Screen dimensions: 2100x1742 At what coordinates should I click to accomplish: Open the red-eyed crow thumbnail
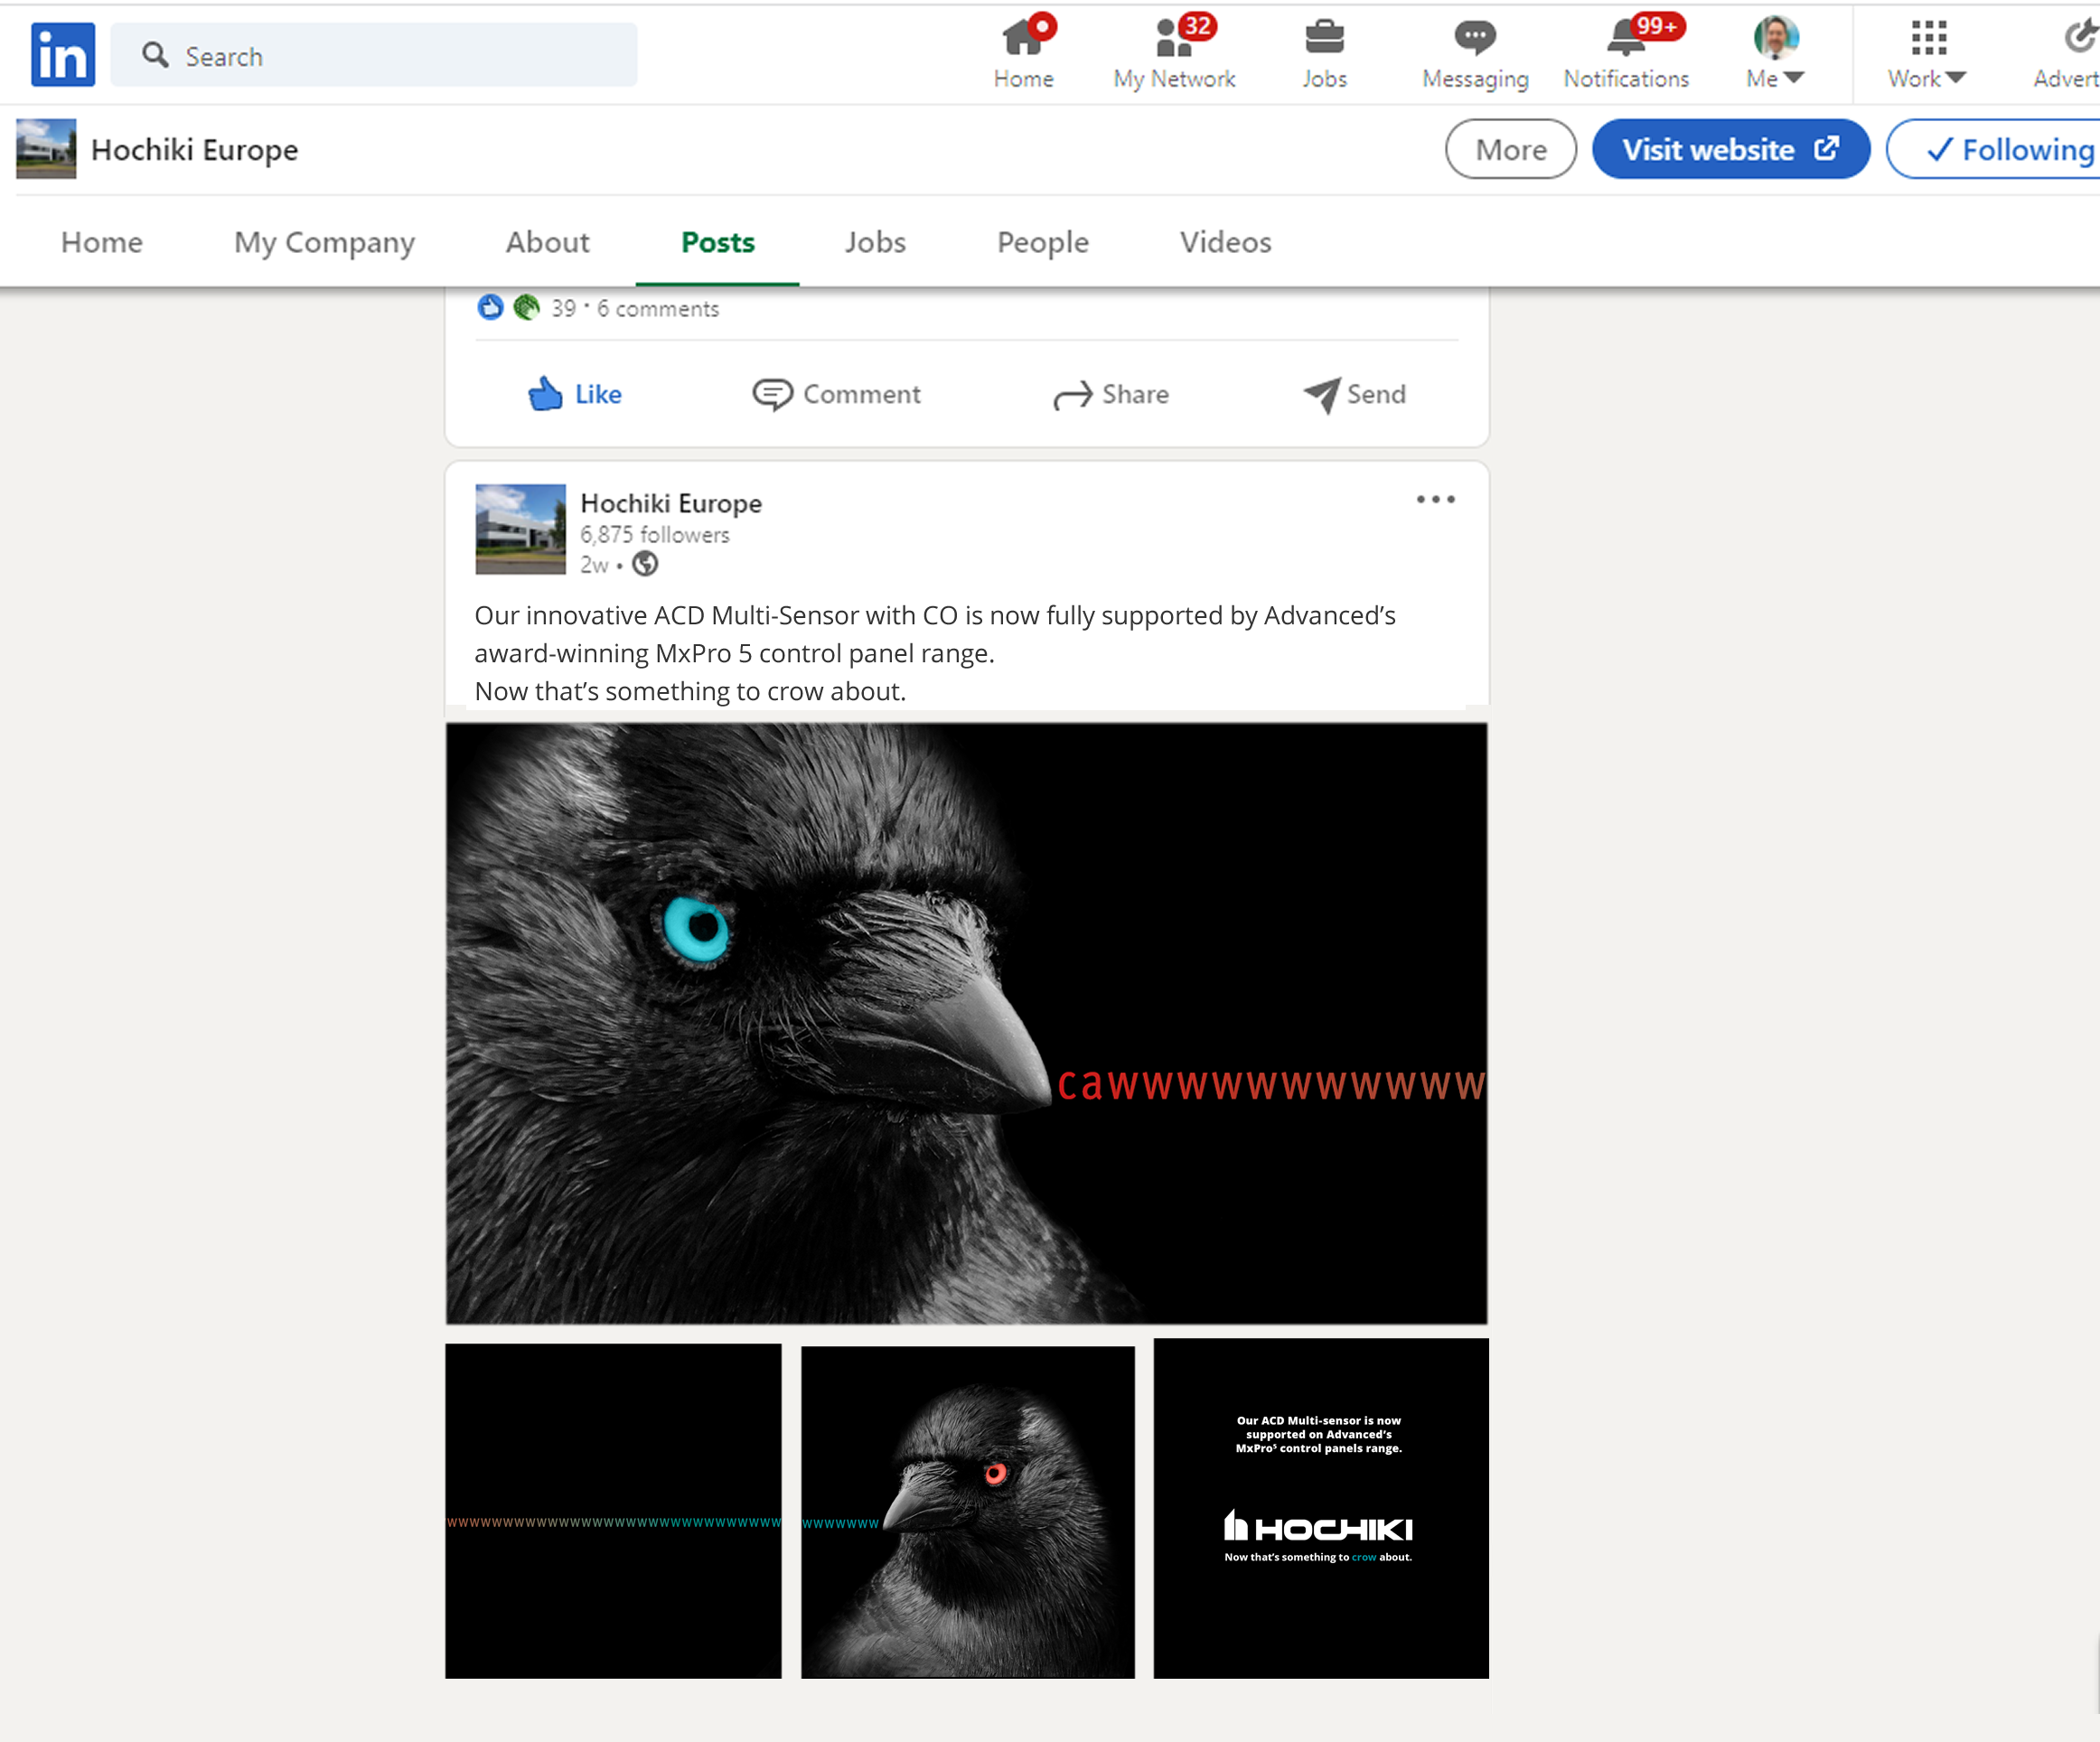click(x=967, y=1510)
